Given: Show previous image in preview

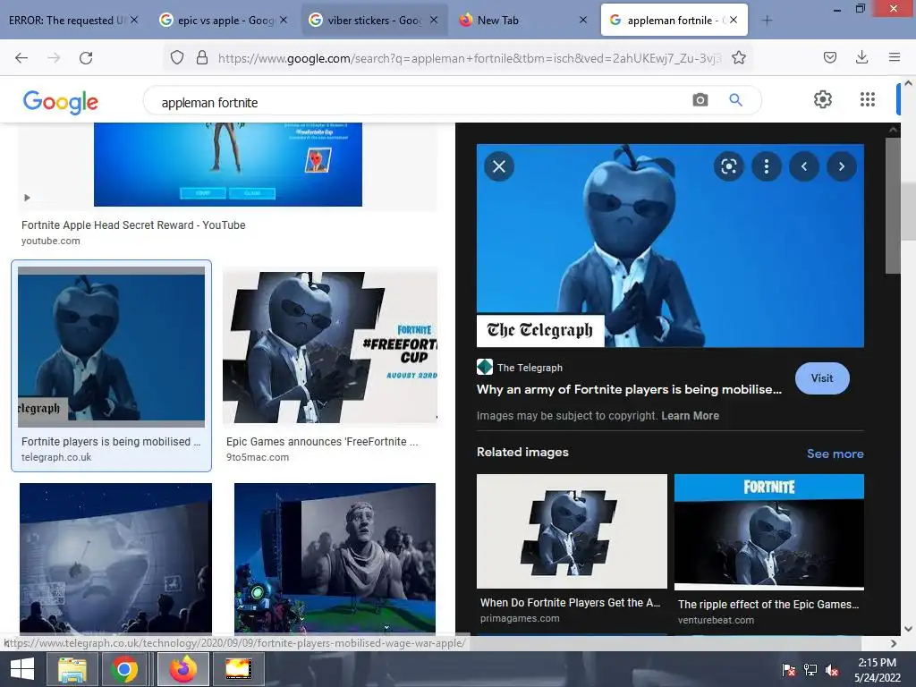Looking at the screenshot, I should [804, 166].
